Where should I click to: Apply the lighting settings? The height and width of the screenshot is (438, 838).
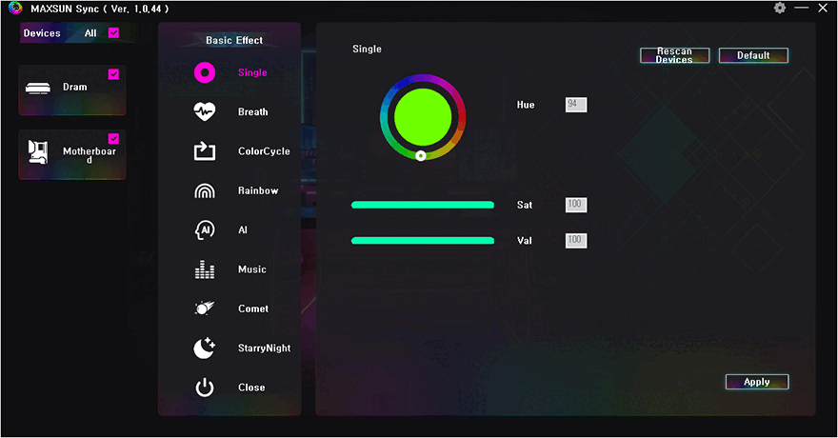pos(757,382)
